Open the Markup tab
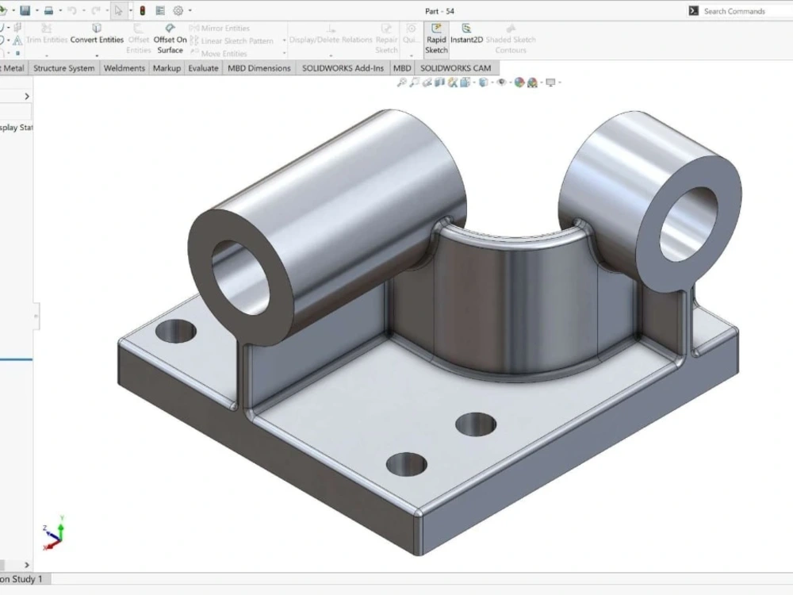Screen dimensions: 793x595 167,67
